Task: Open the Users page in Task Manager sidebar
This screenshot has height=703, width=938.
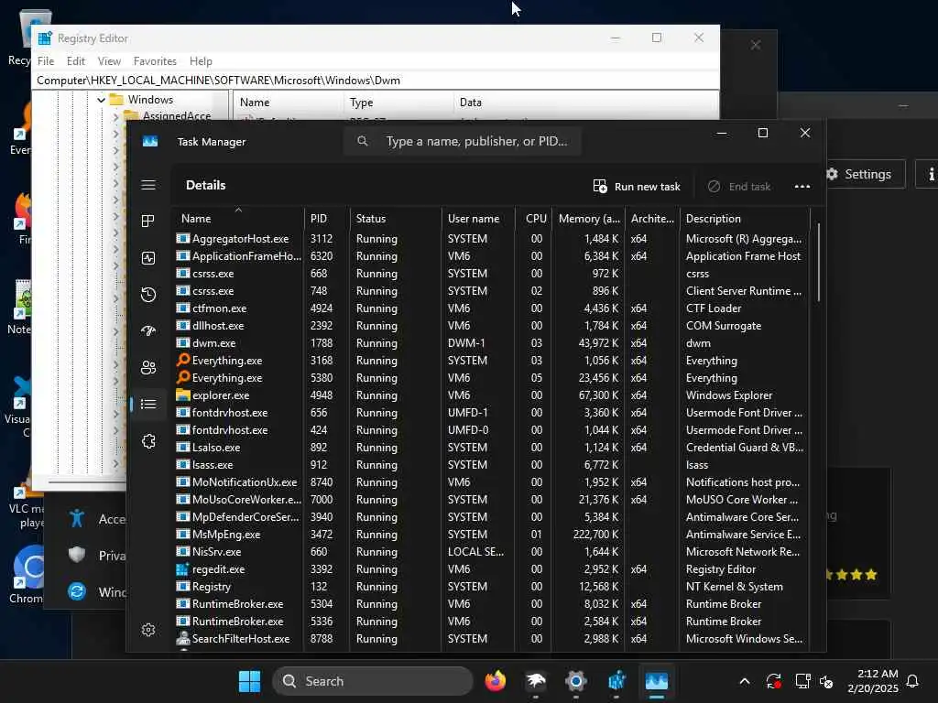Action: [148, 368]
